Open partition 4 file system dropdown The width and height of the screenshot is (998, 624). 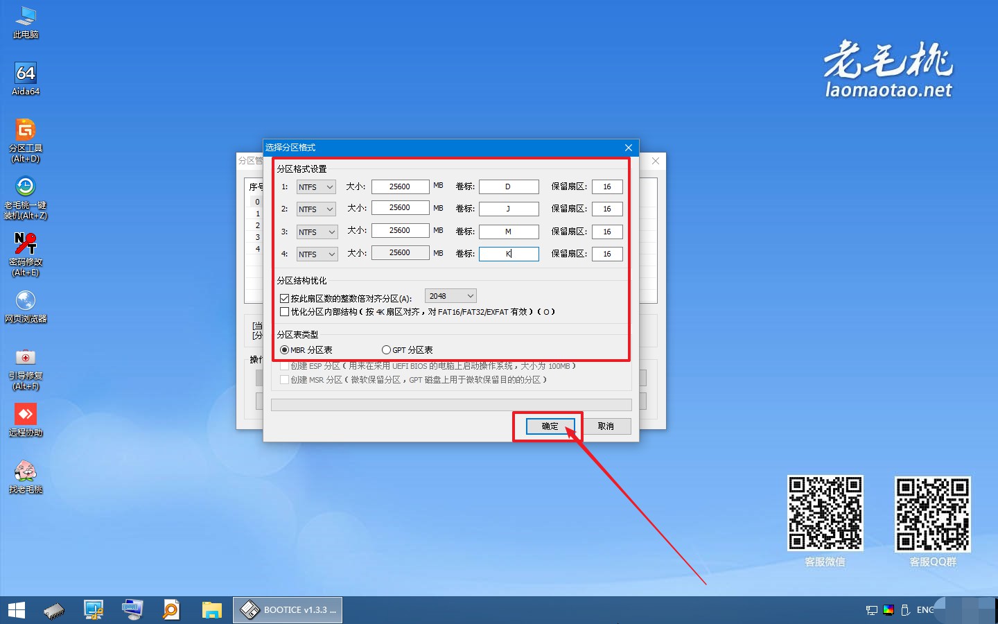point(317,254)
